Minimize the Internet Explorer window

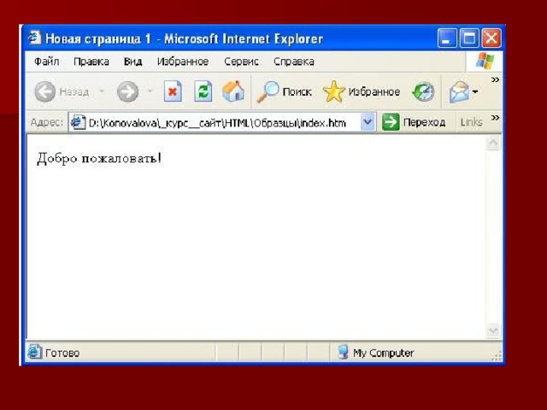(x=447, y=38)
